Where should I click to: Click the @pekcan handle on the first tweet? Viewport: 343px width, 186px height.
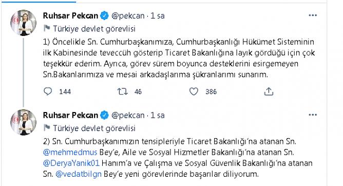(128, 16)
